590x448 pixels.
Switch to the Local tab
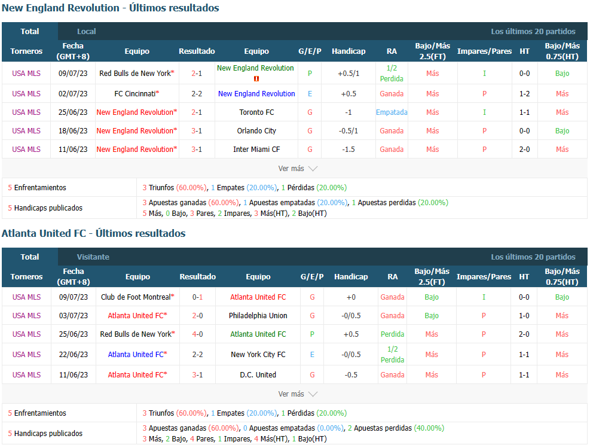86,32
